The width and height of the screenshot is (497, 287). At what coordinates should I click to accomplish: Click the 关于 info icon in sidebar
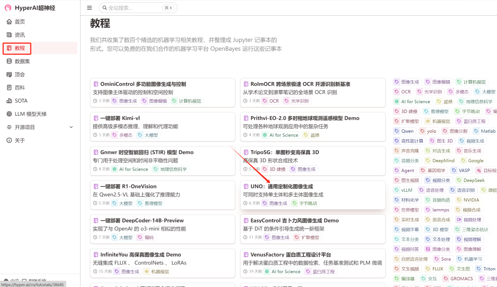coord(9,141)
